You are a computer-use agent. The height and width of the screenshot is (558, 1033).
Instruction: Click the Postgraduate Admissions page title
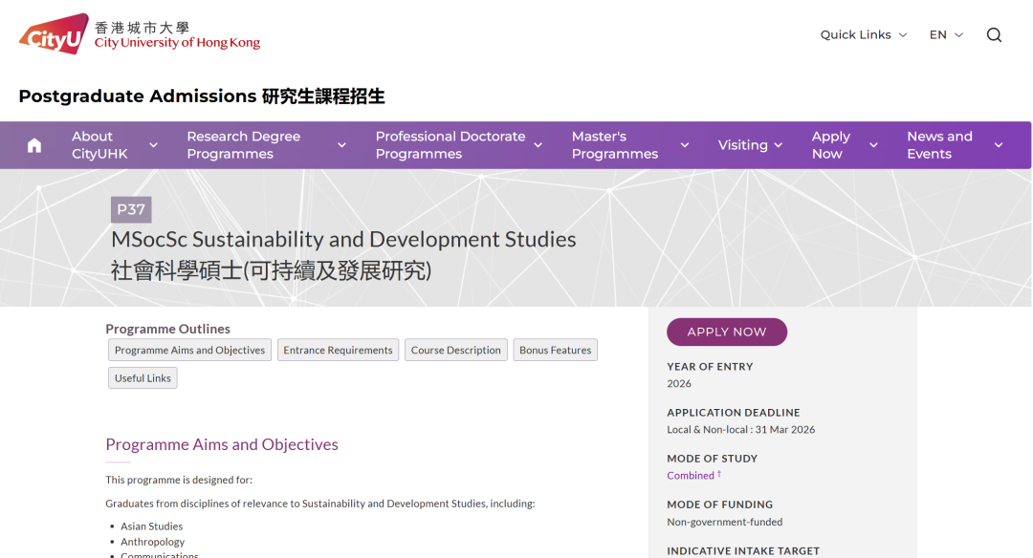[x=202, y=97]
